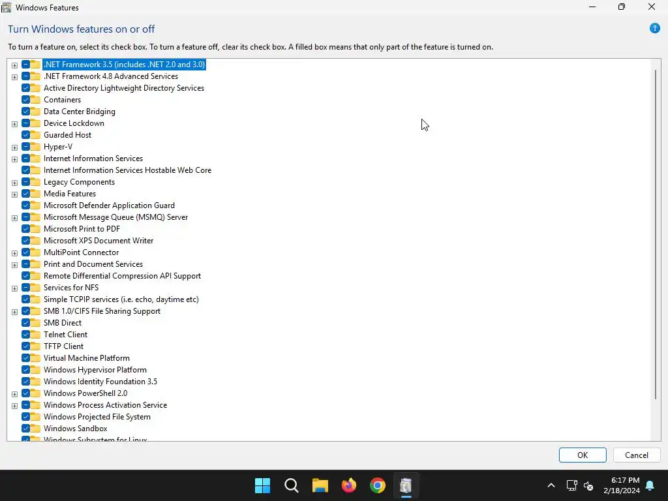Click the folder icon beside Media Features
Screen dimensions: 668x501
pyautogui.click(x=35, y=194)
